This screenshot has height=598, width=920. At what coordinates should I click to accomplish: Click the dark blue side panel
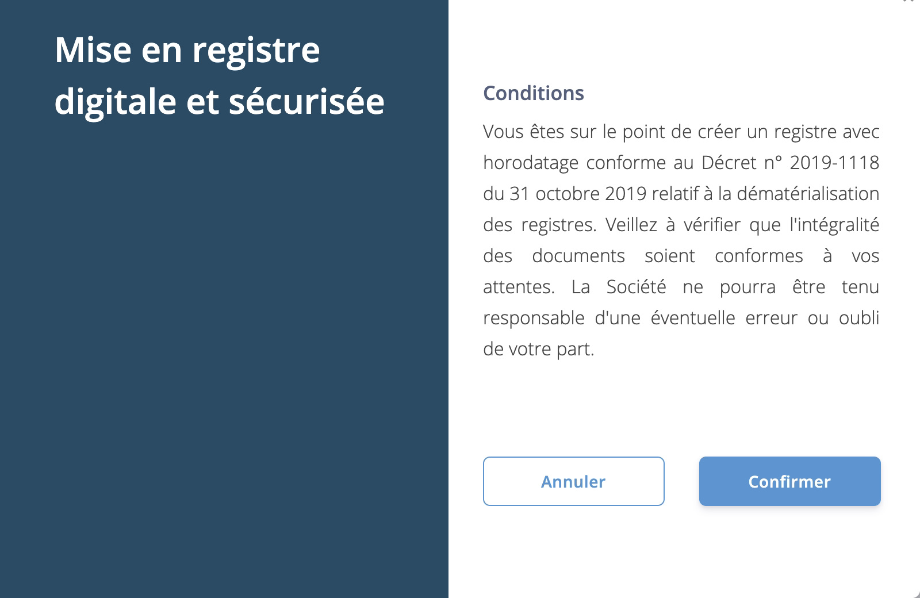tap(224, 345)
